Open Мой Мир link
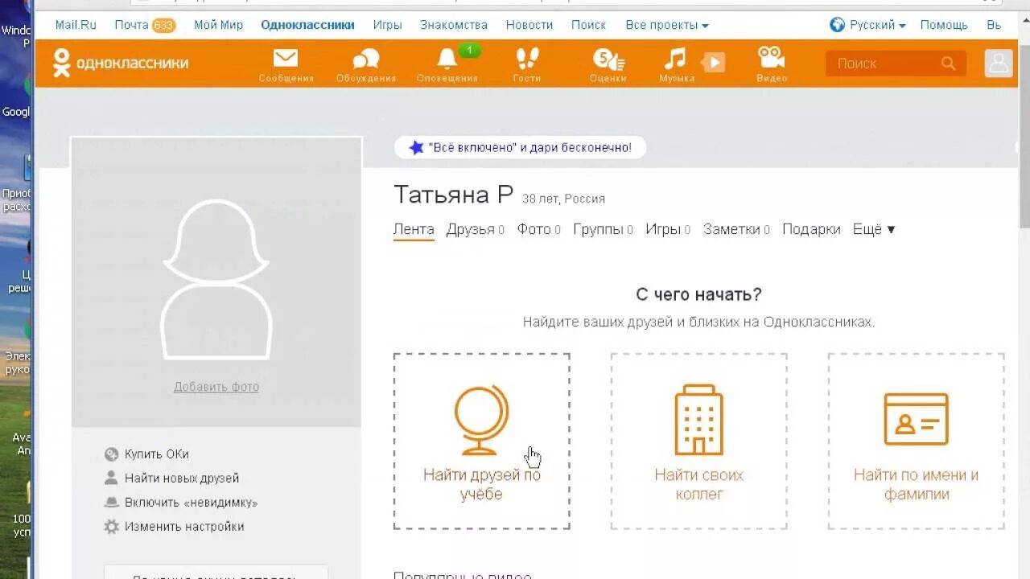 click(218, 25)
